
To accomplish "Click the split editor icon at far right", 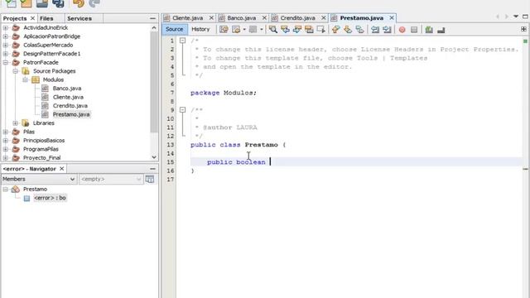I will [x=523, y=30].
